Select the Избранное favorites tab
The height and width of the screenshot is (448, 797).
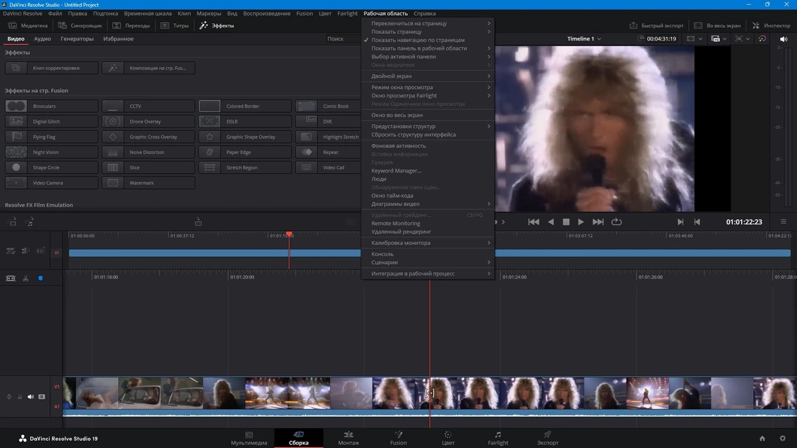[x=118, y=39]
